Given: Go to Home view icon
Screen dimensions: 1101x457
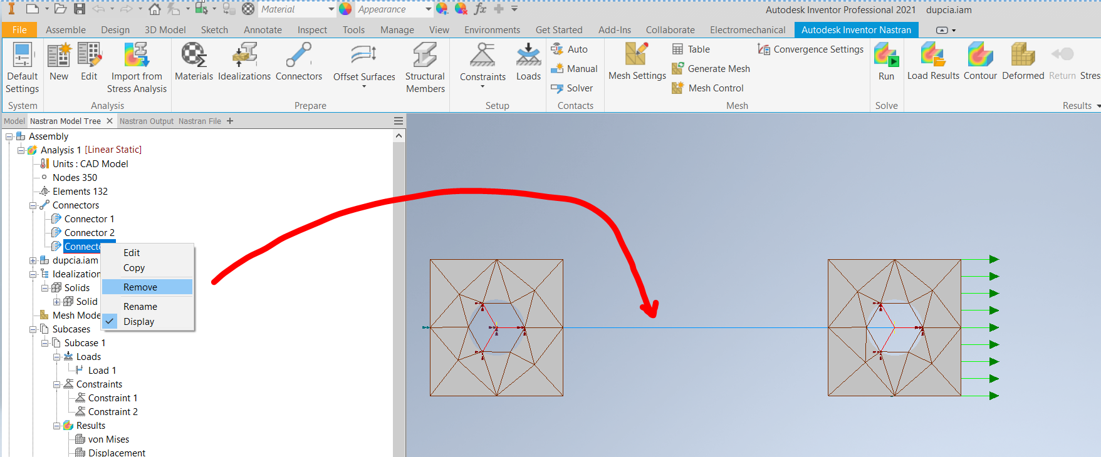Looking at the screenshot, I should click(155, 9).
